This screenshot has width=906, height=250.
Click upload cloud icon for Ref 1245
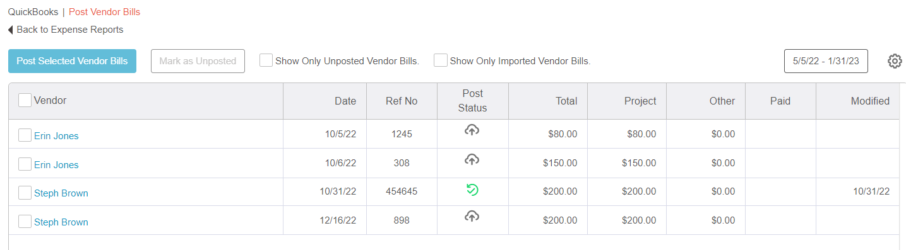[x=472, y=130]
